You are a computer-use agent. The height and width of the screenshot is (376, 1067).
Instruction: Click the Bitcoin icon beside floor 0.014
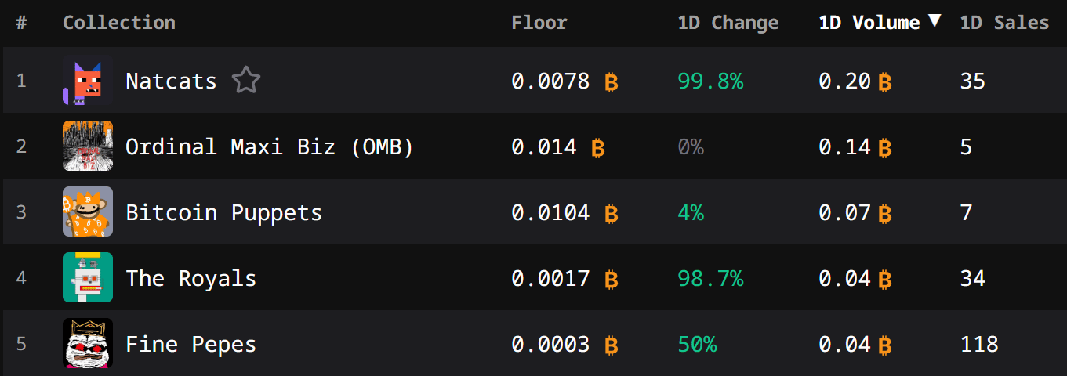click(598, 147)
